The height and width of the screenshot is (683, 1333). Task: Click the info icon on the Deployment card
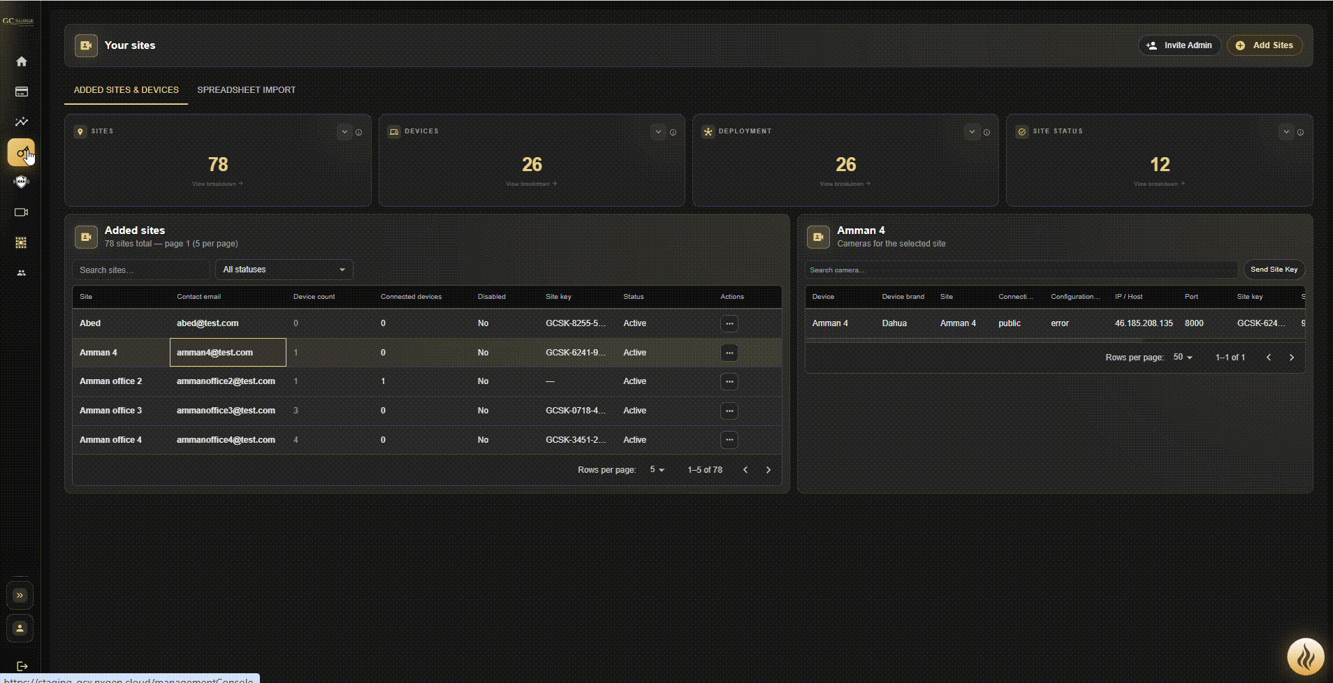point(986,132)
